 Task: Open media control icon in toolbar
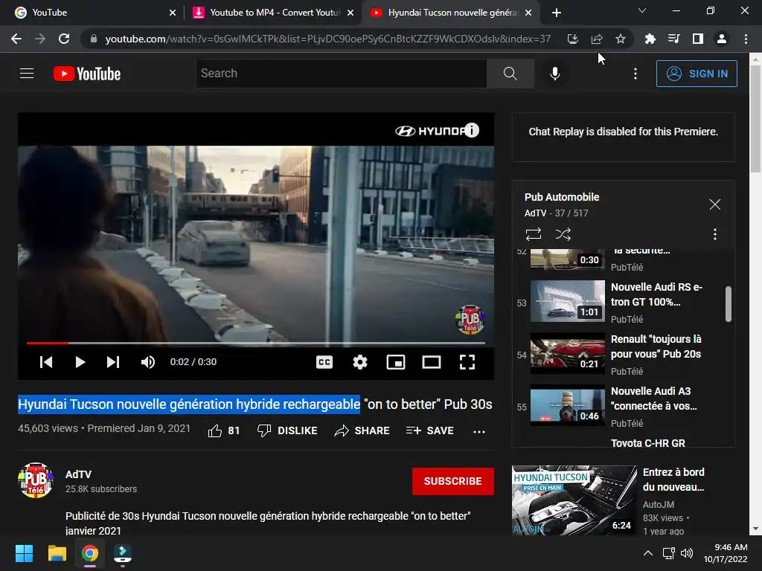[673, 39]
